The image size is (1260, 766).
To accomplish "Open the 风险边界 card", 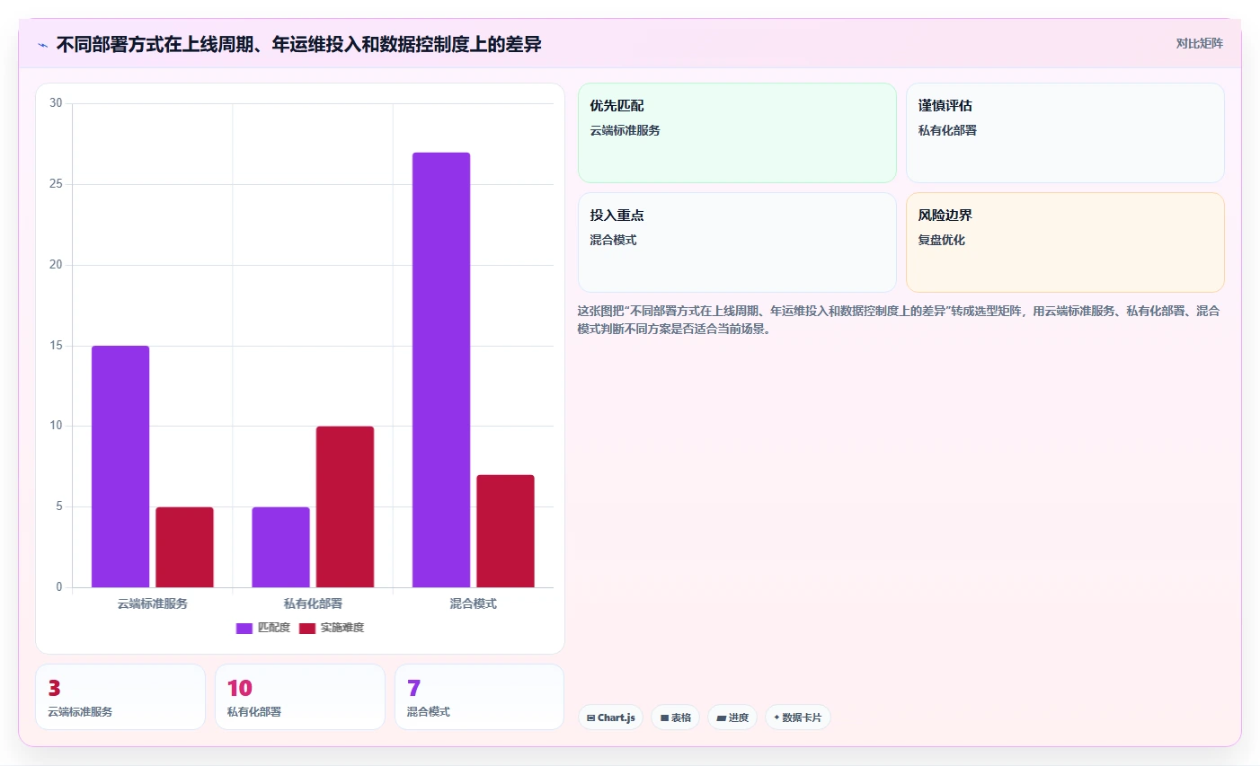I will click(1065, 242).
